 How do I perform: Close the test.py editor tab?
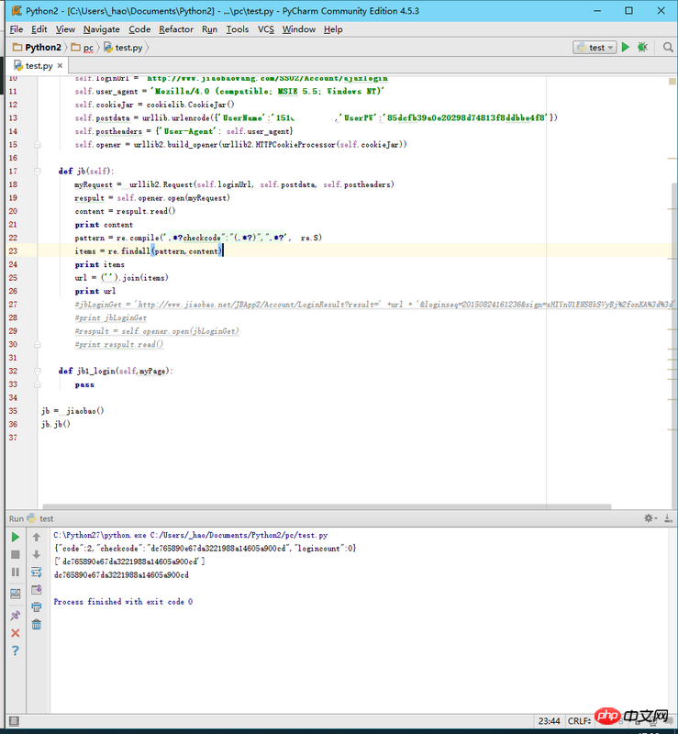click(61, 66)
